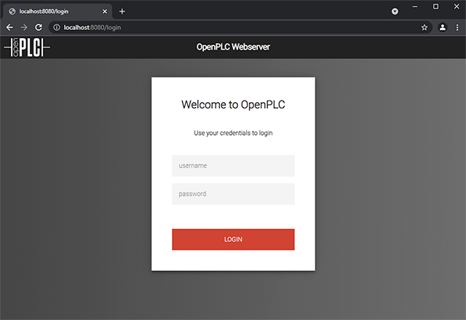
Task: Reload the login page
Action: click(40, 27)
